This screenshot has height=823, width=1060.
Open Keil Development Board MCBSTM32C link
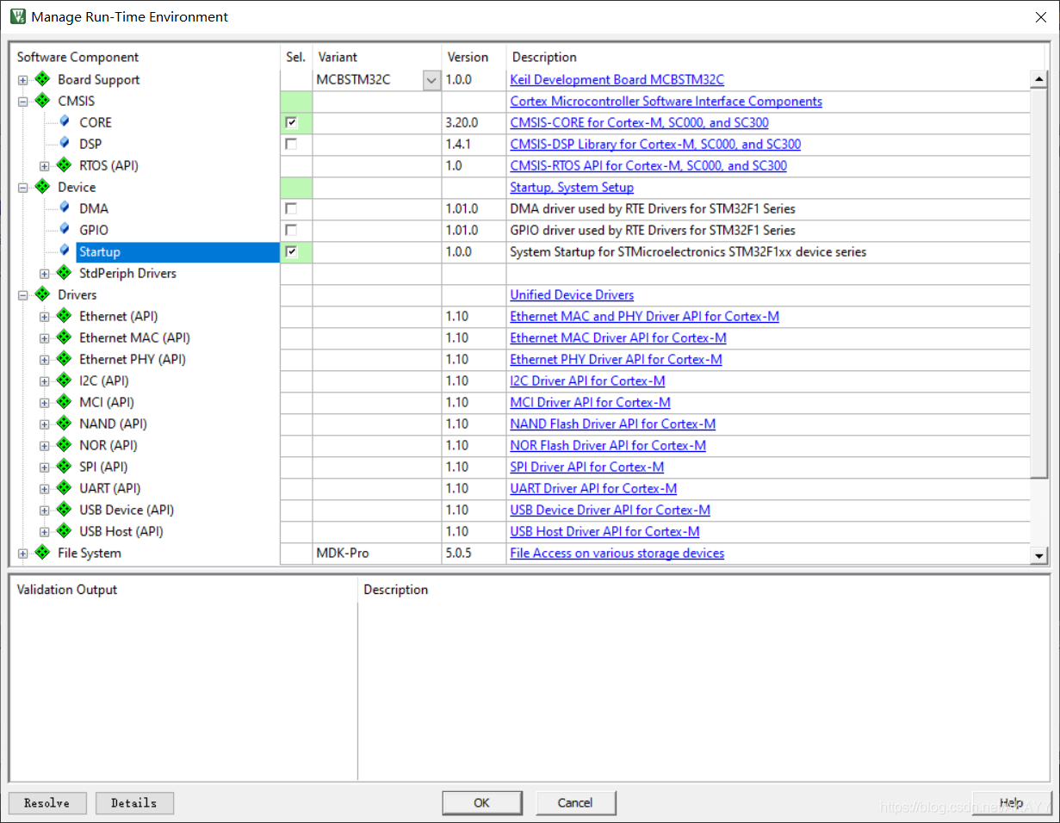point(617,80)
